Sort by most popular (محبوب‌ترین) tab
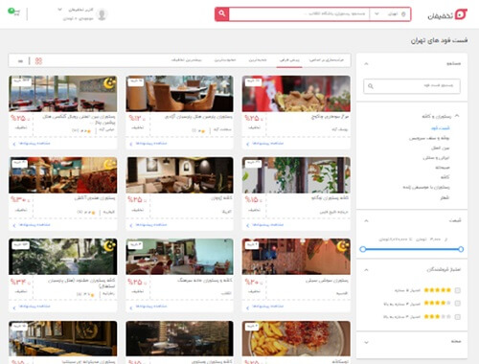Viewport: 479px width, 364px height. tap(225, 59)
